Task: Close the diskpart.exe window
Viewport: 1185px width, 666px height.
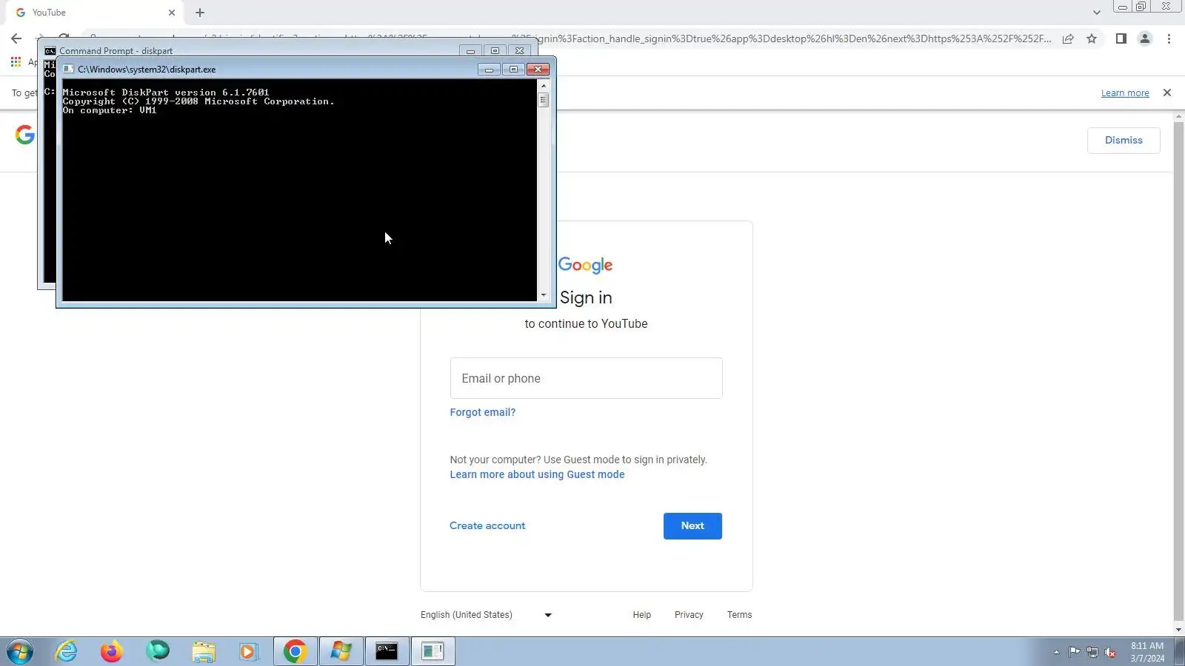Action: click(538, 70)
